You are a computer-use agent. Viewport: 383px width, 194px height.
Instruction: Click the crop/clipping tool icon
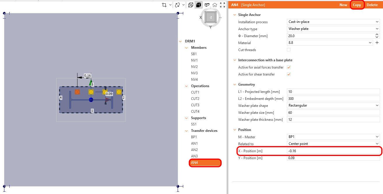tap(164, 5)
